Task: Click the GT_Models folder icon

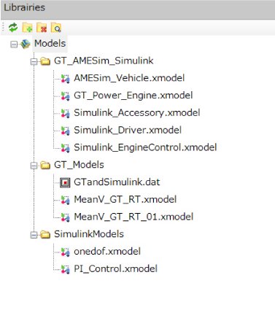Action: (x=45, y=166)
